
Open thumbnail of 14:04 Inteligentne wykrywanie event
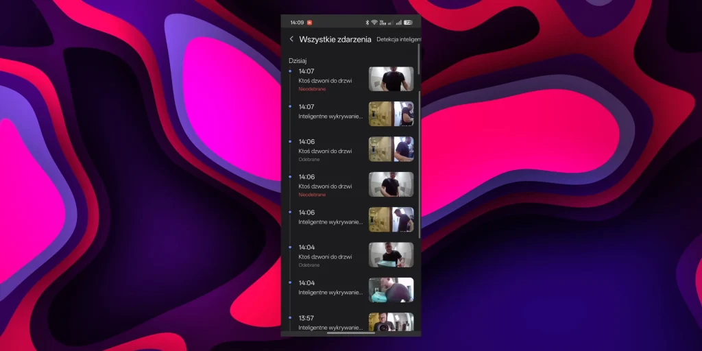click(391, 290)
